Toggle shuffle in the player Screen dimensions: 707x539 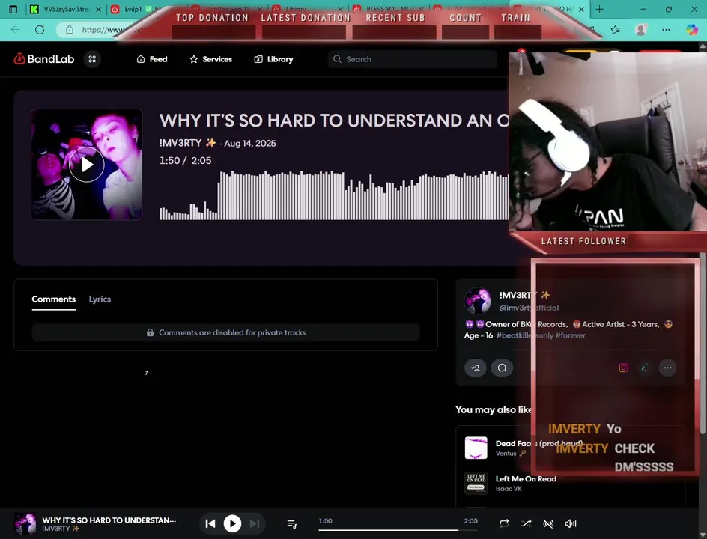(526, 524)
